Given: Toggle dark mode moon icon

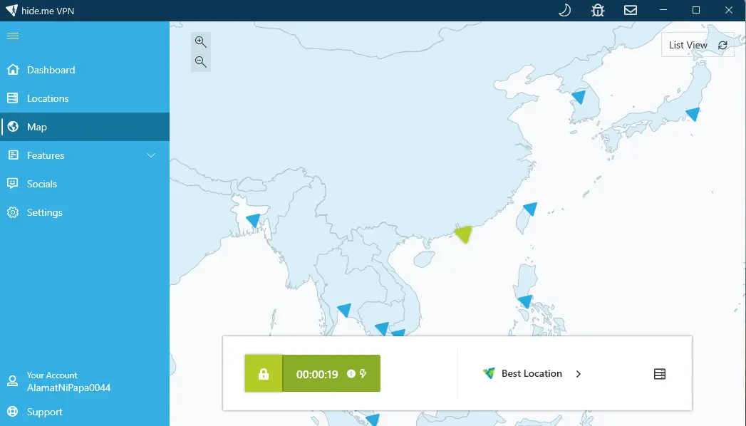Looking at the screenshot, I should [565, 10].
